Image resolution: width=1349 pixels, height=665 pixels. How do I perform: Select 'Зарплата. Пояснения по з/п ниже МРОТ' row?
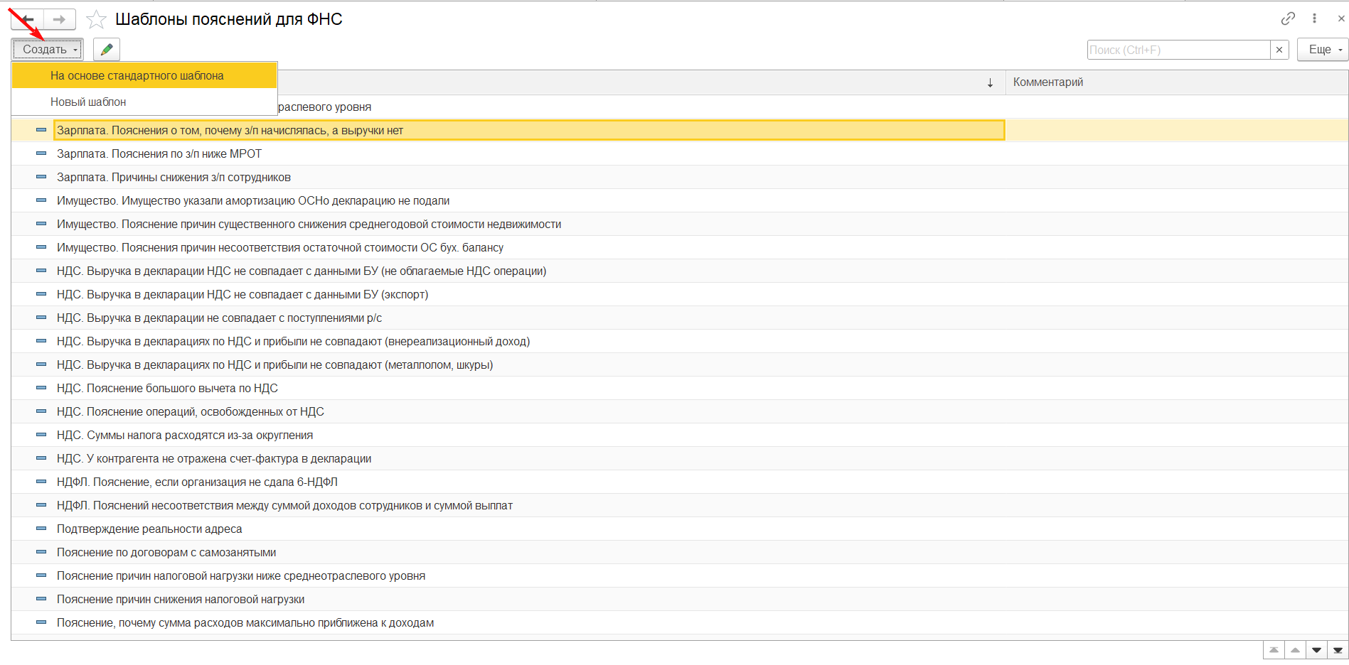pyautogui.click(x=159, y=153)
